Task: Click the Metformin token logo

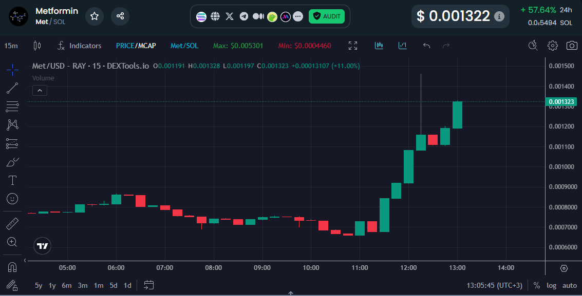Action: pyautogui.click(x=18, y=16)
